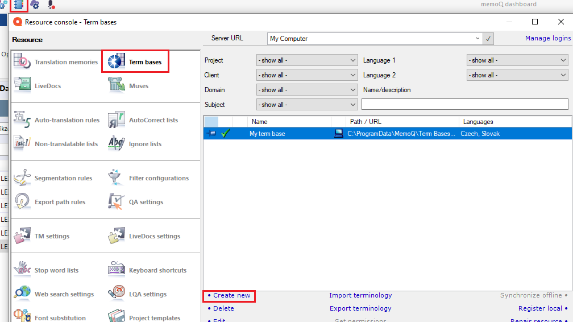Image resolution: width=573 pixels, height=322 pixels.
Task: Click the computer icon beside the path
Action: pyautogui.click(x=339, y=134)
